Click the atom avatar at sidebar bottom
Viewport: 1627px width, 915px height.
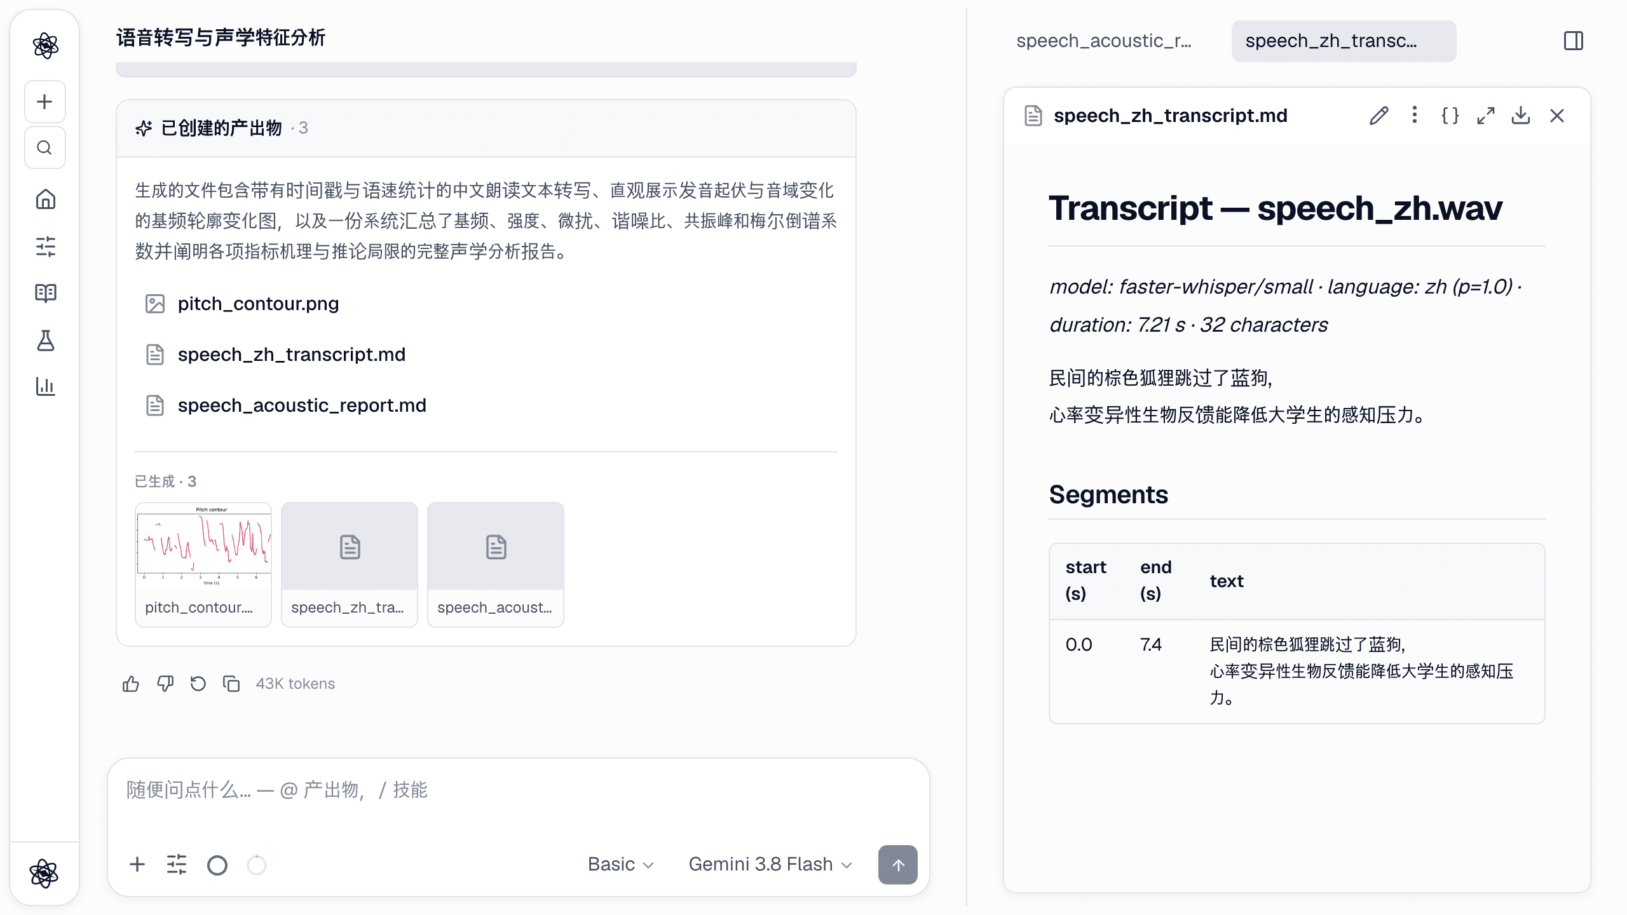click(x=44, y=873)
